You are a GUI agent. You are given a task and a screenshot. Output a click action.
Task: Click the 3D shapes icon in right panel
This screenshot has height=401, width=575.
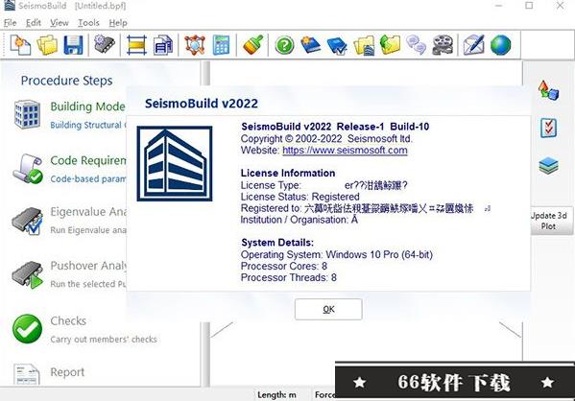click(548, 90)
